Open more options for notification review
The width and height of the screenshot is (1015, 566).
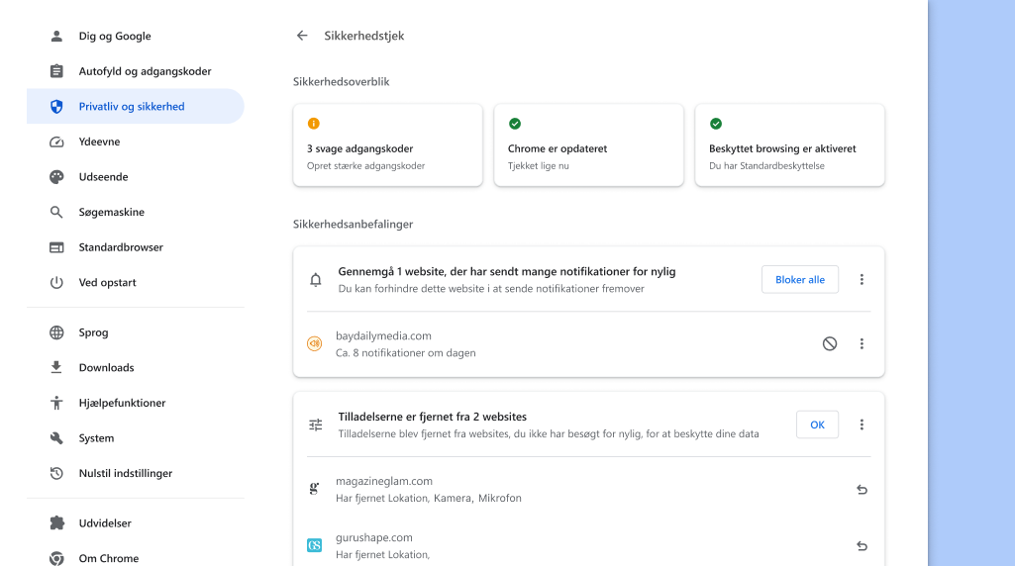click(x=862, y=279)
